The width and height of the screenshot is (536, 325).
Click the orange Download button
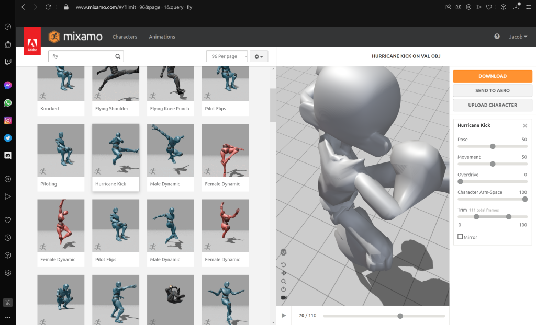coord(492,76)
